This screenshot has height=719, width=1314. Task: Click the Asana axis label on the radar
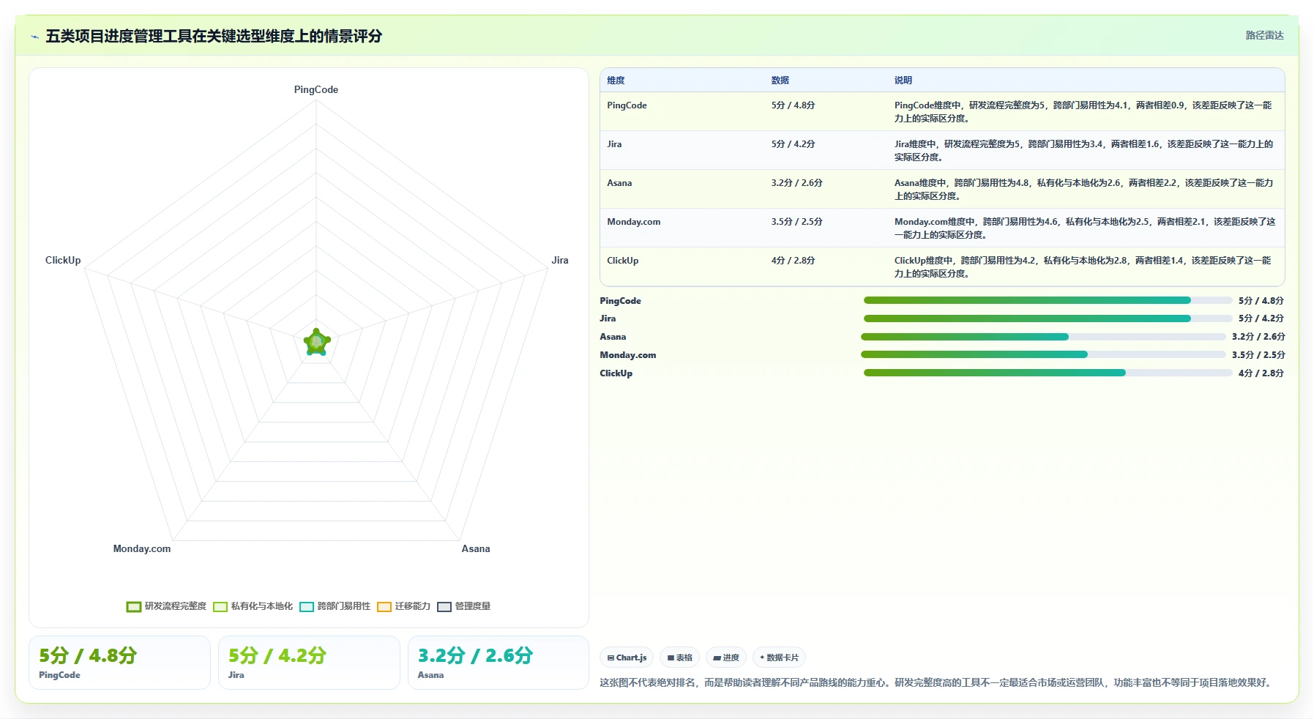click(x=476, y=548)
